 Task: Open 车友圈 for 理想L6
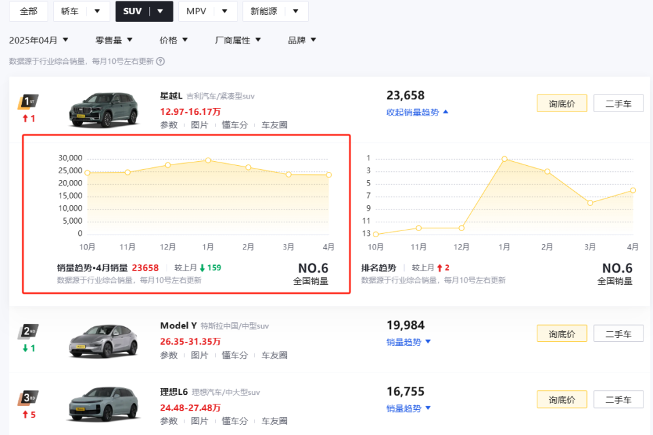point(274,421)
